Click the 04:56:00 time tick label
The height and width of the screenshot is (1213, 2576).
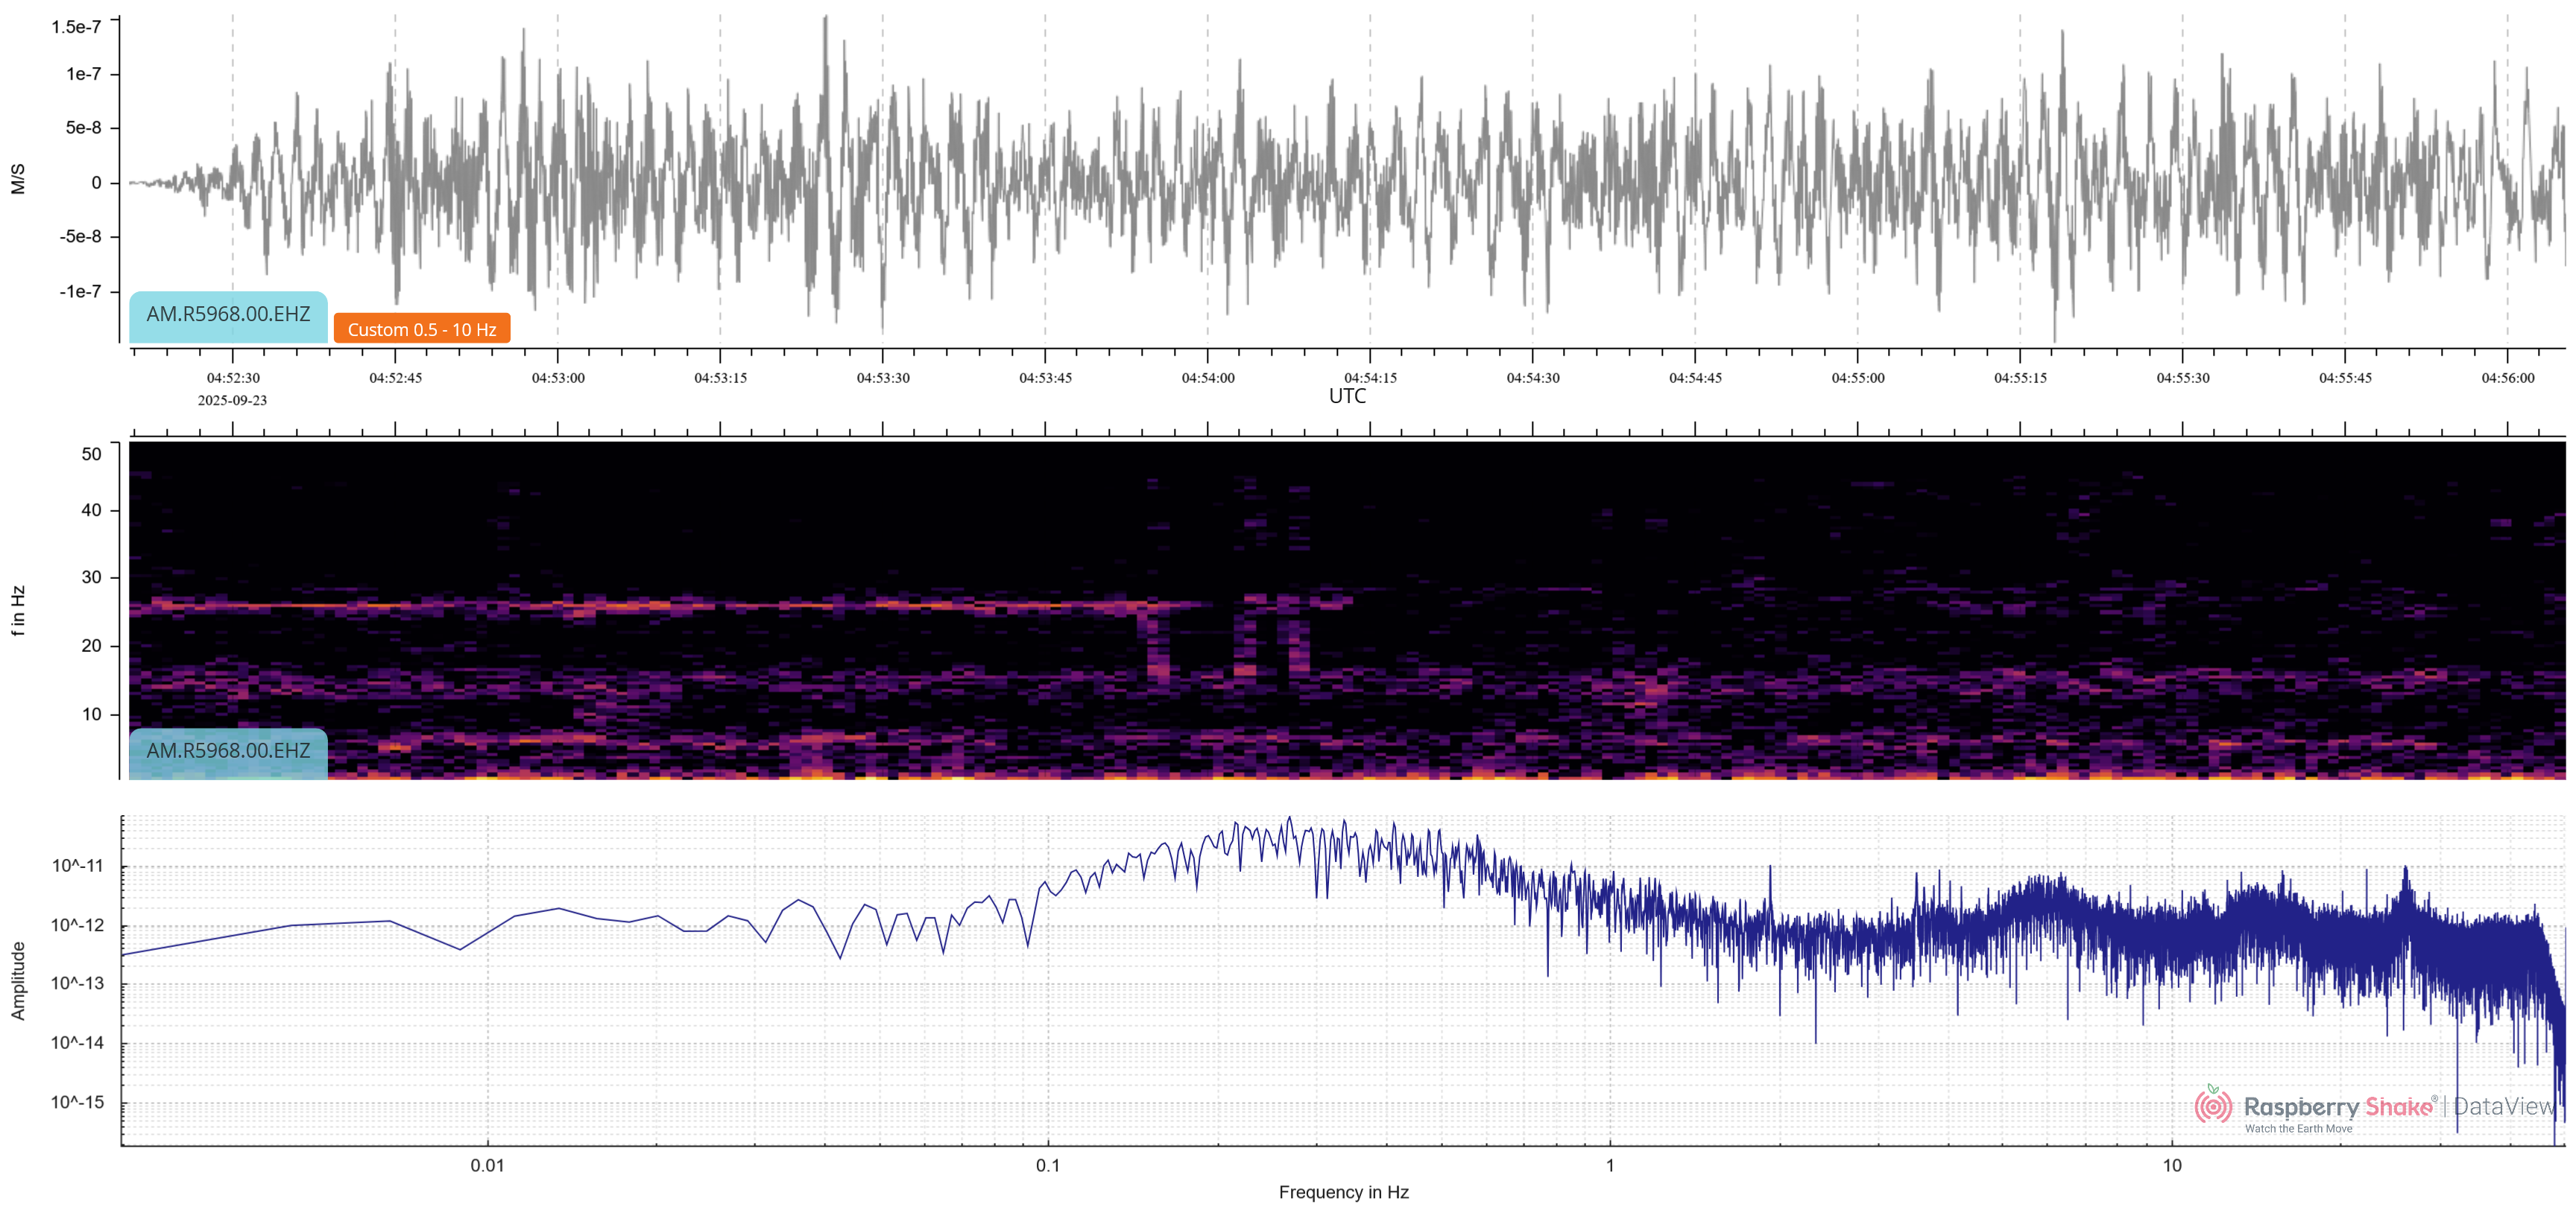(2507, 378)
